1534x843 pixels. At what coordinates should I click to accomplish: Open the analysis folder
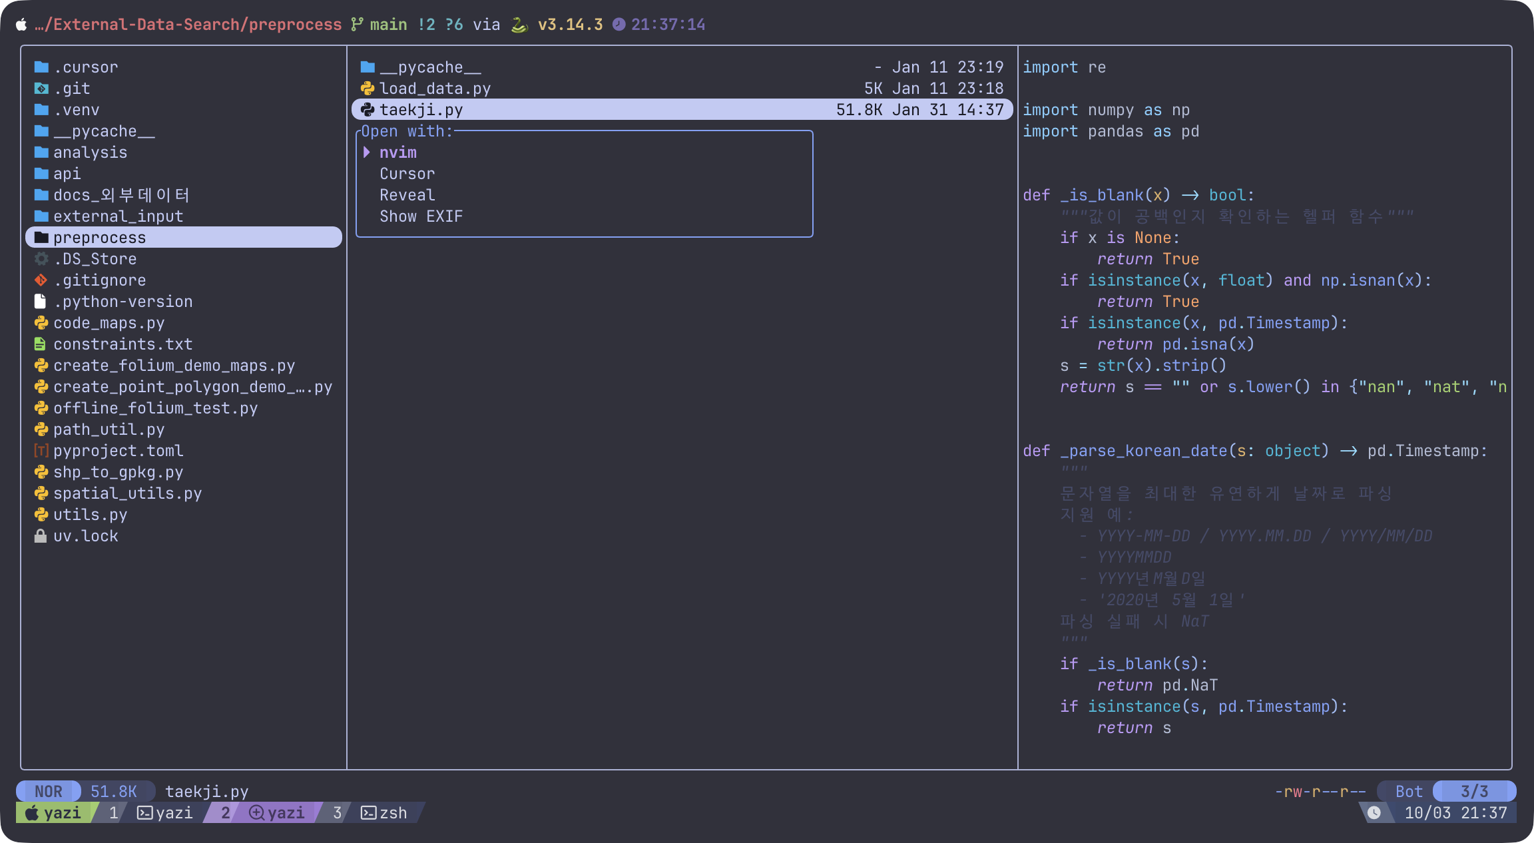click(x=90, y=152)
